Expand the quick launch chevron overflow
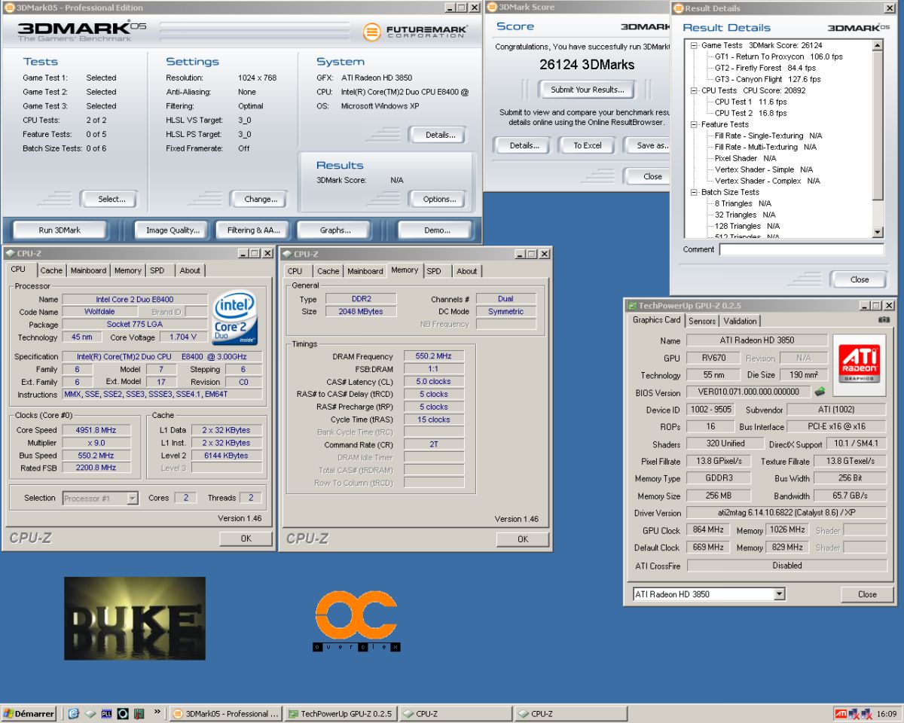The height and width of the screenshot is (723, 904). (x=157, y=712)
